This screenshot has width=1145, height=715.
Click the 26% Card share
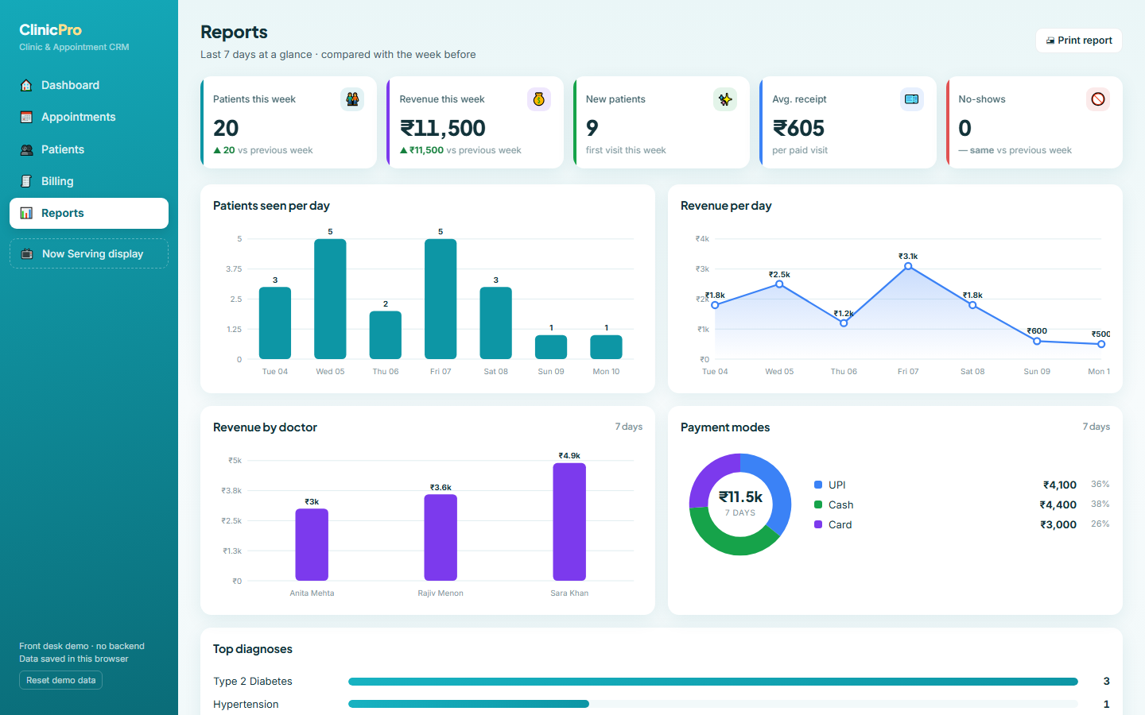1100,524
